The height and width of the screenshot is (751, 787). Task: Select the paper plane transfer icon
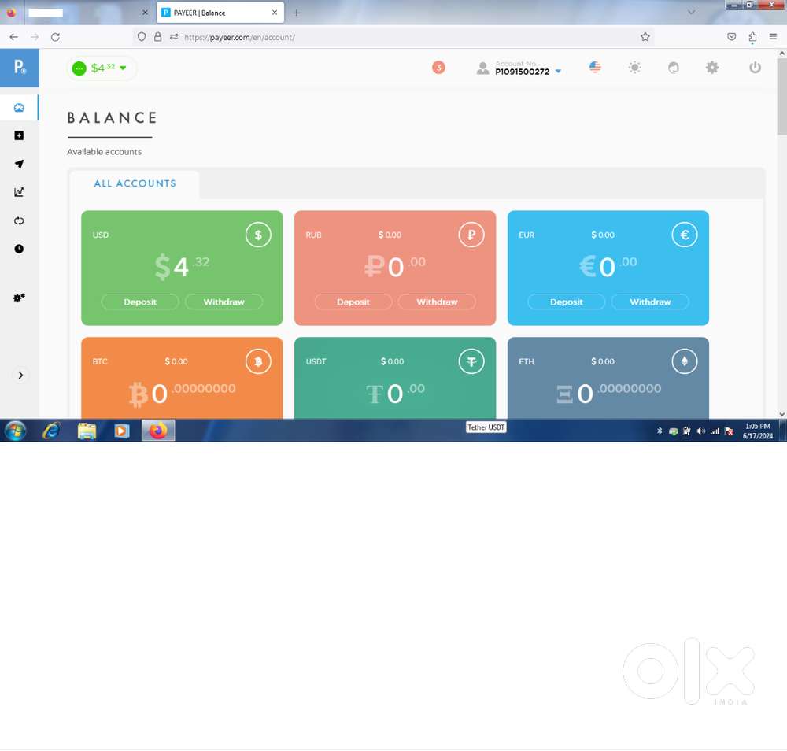(19, 164)
